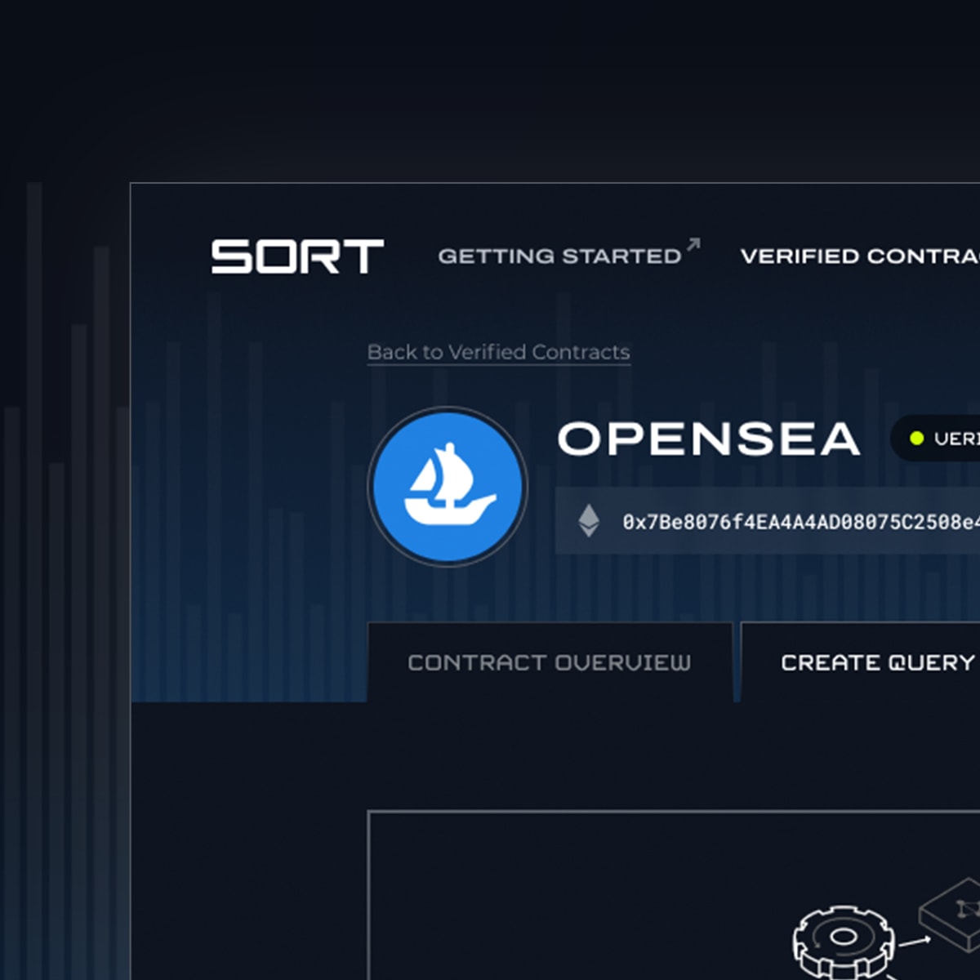Click the gear illustration icon
This screenshot has height=980, width=980.
click(x=844, y=938)
